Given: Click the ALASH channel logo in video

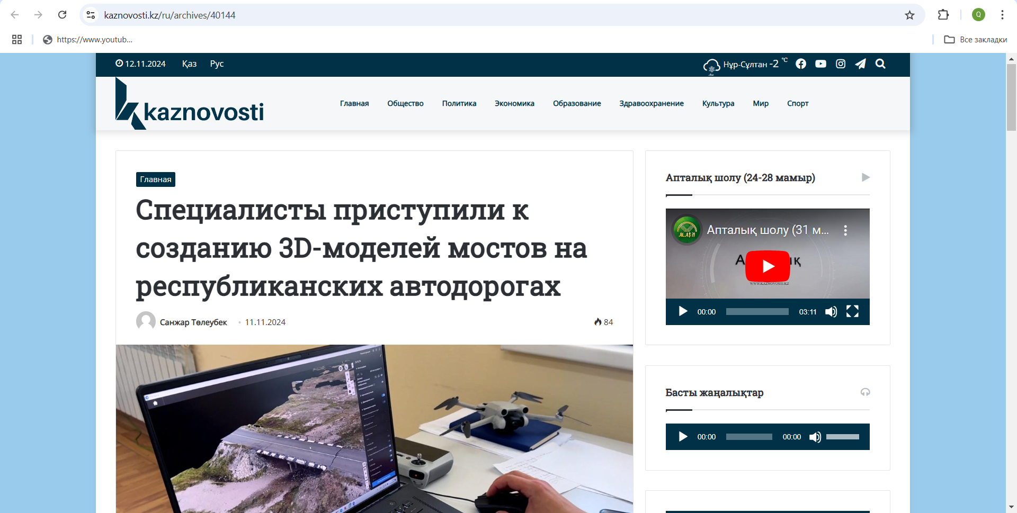Looking at the screenshot, I should click(x=687, y=230).
